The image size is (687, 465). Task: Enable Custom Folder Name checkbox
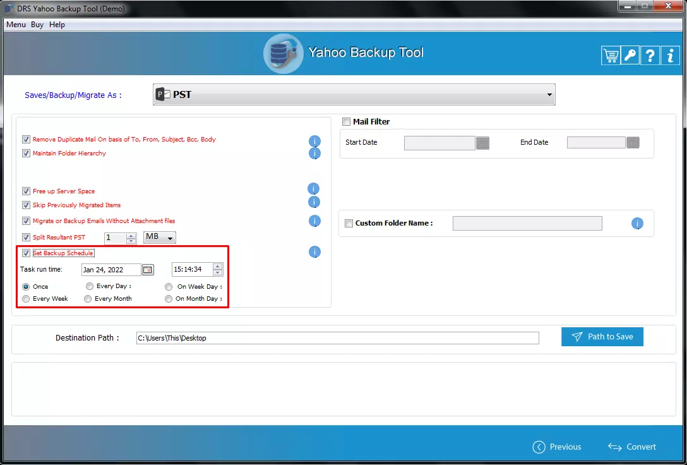[349, 224]
